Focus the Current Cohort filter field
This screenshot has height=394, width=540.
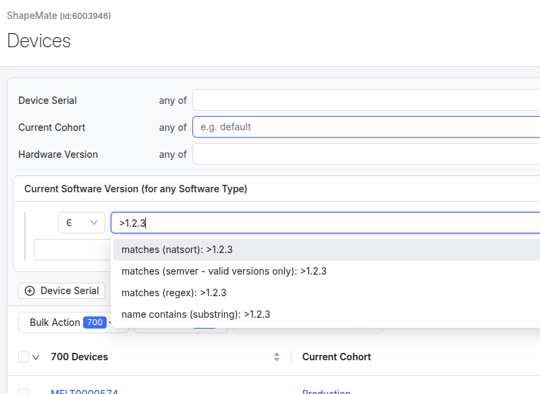click(366, 127)
